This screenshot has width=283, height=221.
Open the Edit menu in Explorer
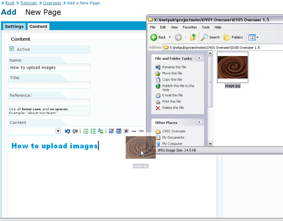click(x=163, y=27)
